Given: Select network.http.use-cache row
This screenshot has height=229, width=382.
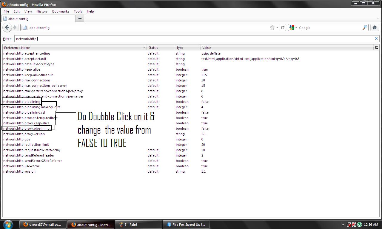Looking at the screenshot, I should (191, 166).
